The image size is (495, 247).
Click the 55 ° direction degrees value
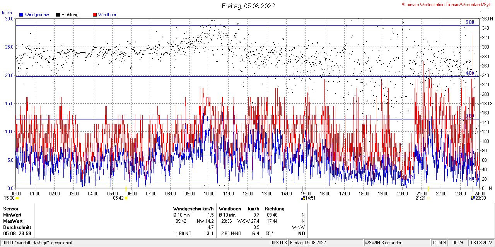pyautogui.click(x=270, y=234)
